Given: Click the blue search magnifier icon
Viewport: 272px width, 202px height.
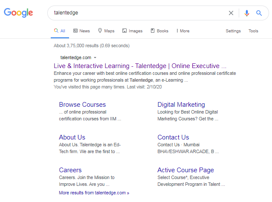Looking at the screenshot, I should [x=259, y=13].
